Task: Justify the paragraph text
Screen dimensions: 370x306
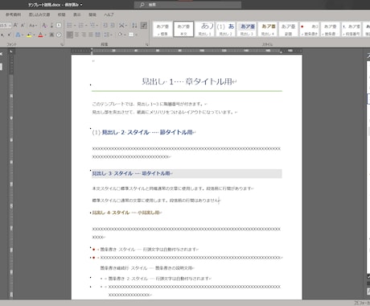Action: [x=91, y=35]
